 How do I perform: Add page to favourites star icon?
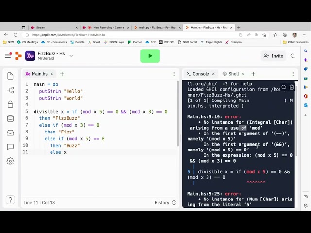(x=264, y=35)
